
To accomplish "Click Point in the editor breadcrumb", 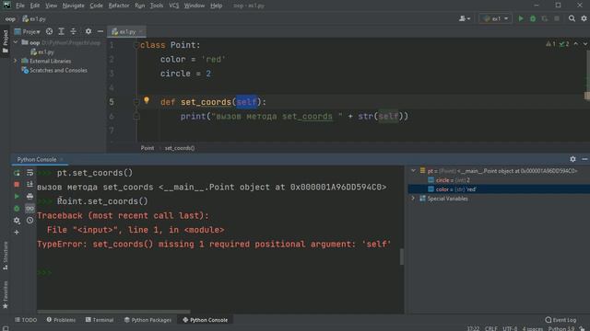I will (x=147, y=148).
